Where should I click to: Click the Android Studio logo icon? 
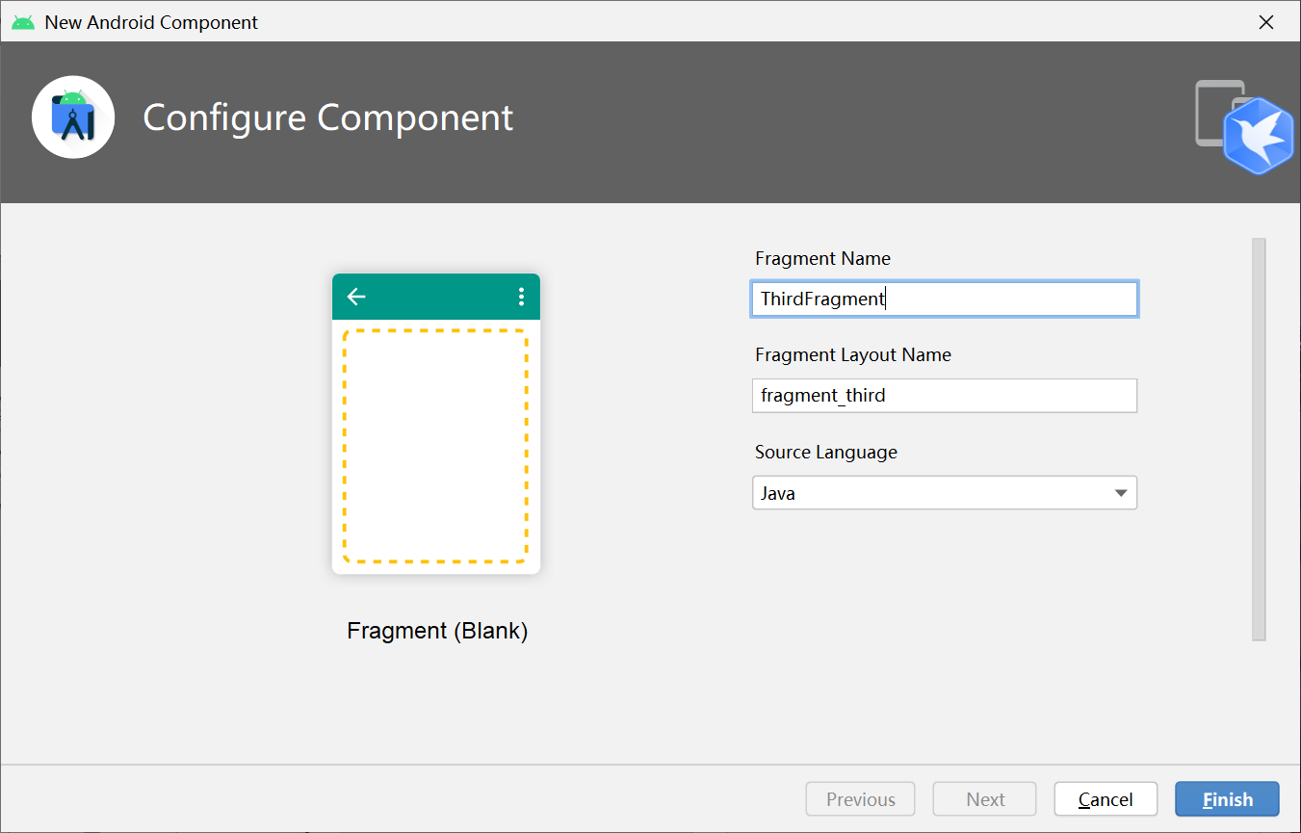73,117
